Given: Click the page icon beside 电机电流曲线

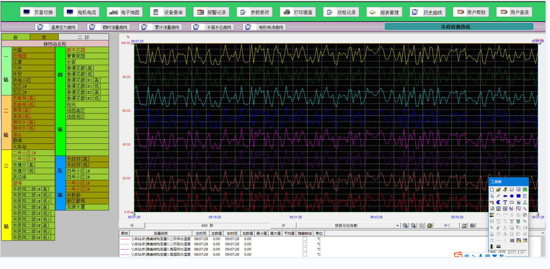Looking at the screenshot, I should (x=248, y=27).
